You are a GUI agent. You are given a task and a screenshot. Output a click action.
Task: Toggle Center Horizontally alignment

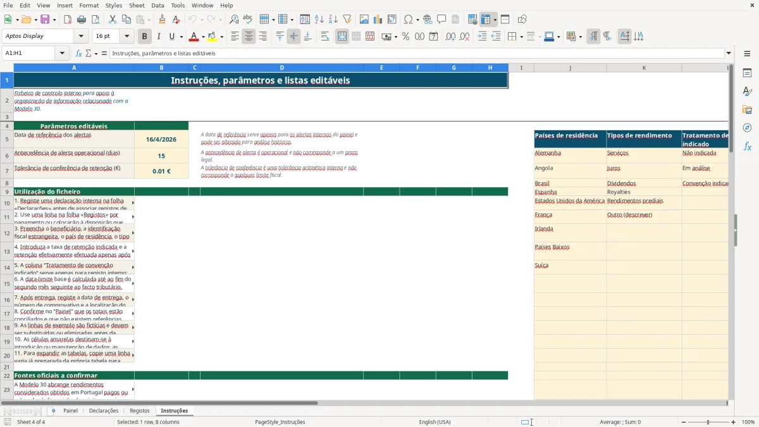[249, 37]
